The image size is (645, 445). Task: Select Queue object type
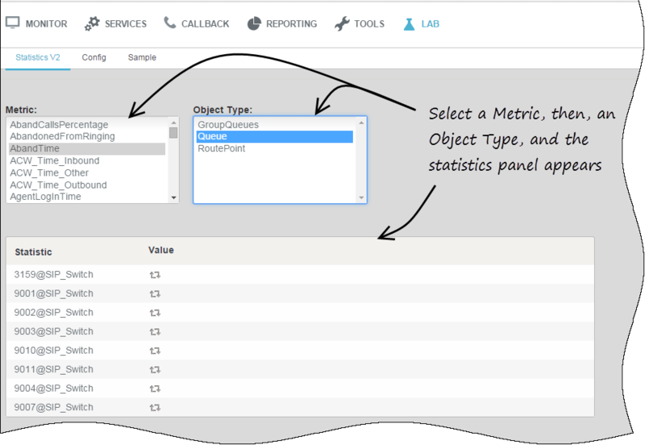275,136
